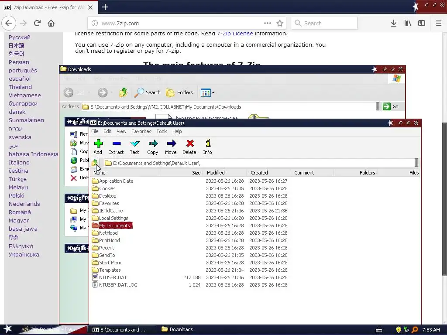Click the Firefox page vertical scrollbar

[x=444, y=199]
